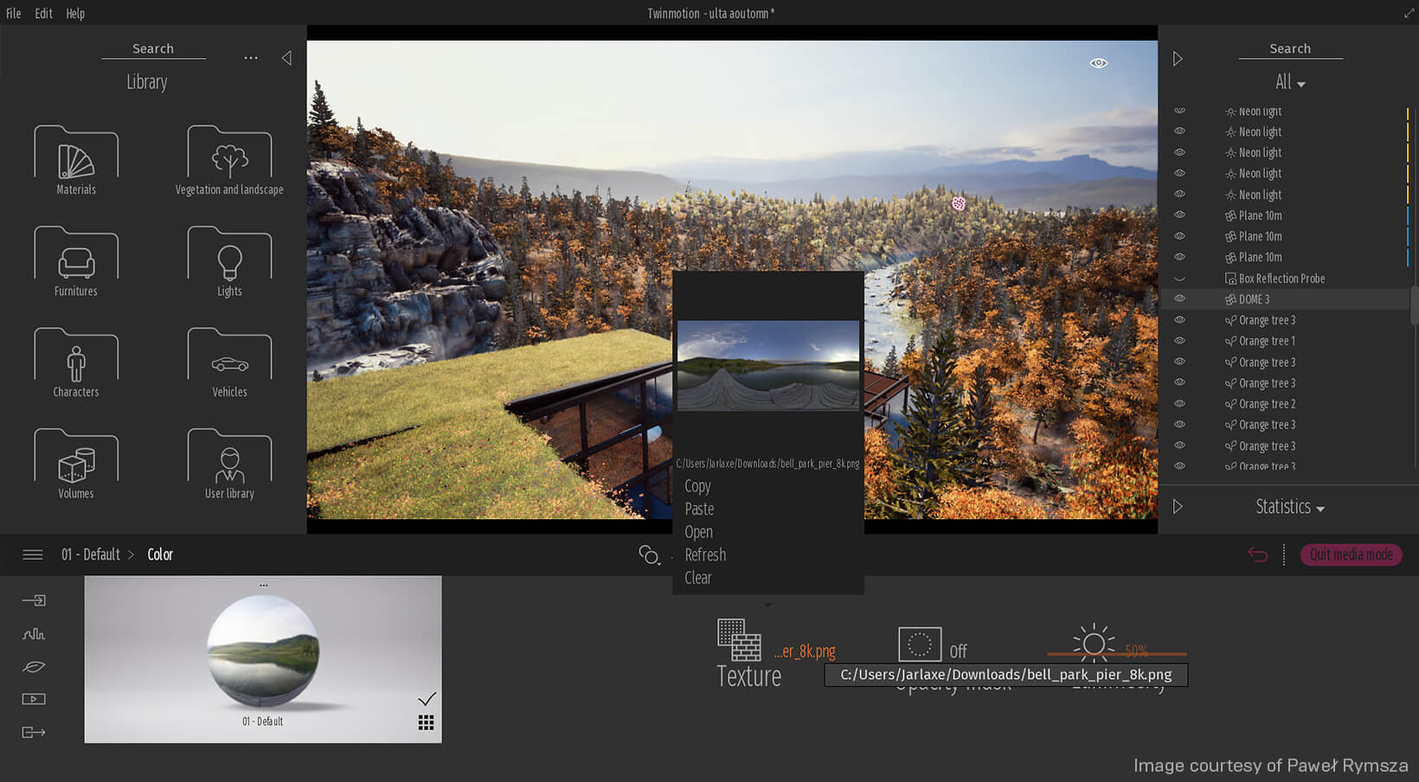Screen dimensions: 1419x782
Task: Toggle visibility of Box Reflection Probe
Action: (x=1179, y=279)
